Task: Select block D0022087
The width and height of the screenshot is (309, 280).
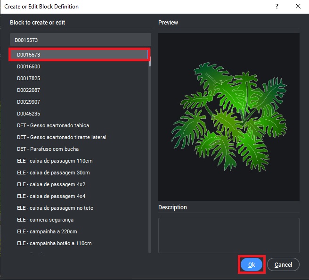Action: tap(28, 90)
